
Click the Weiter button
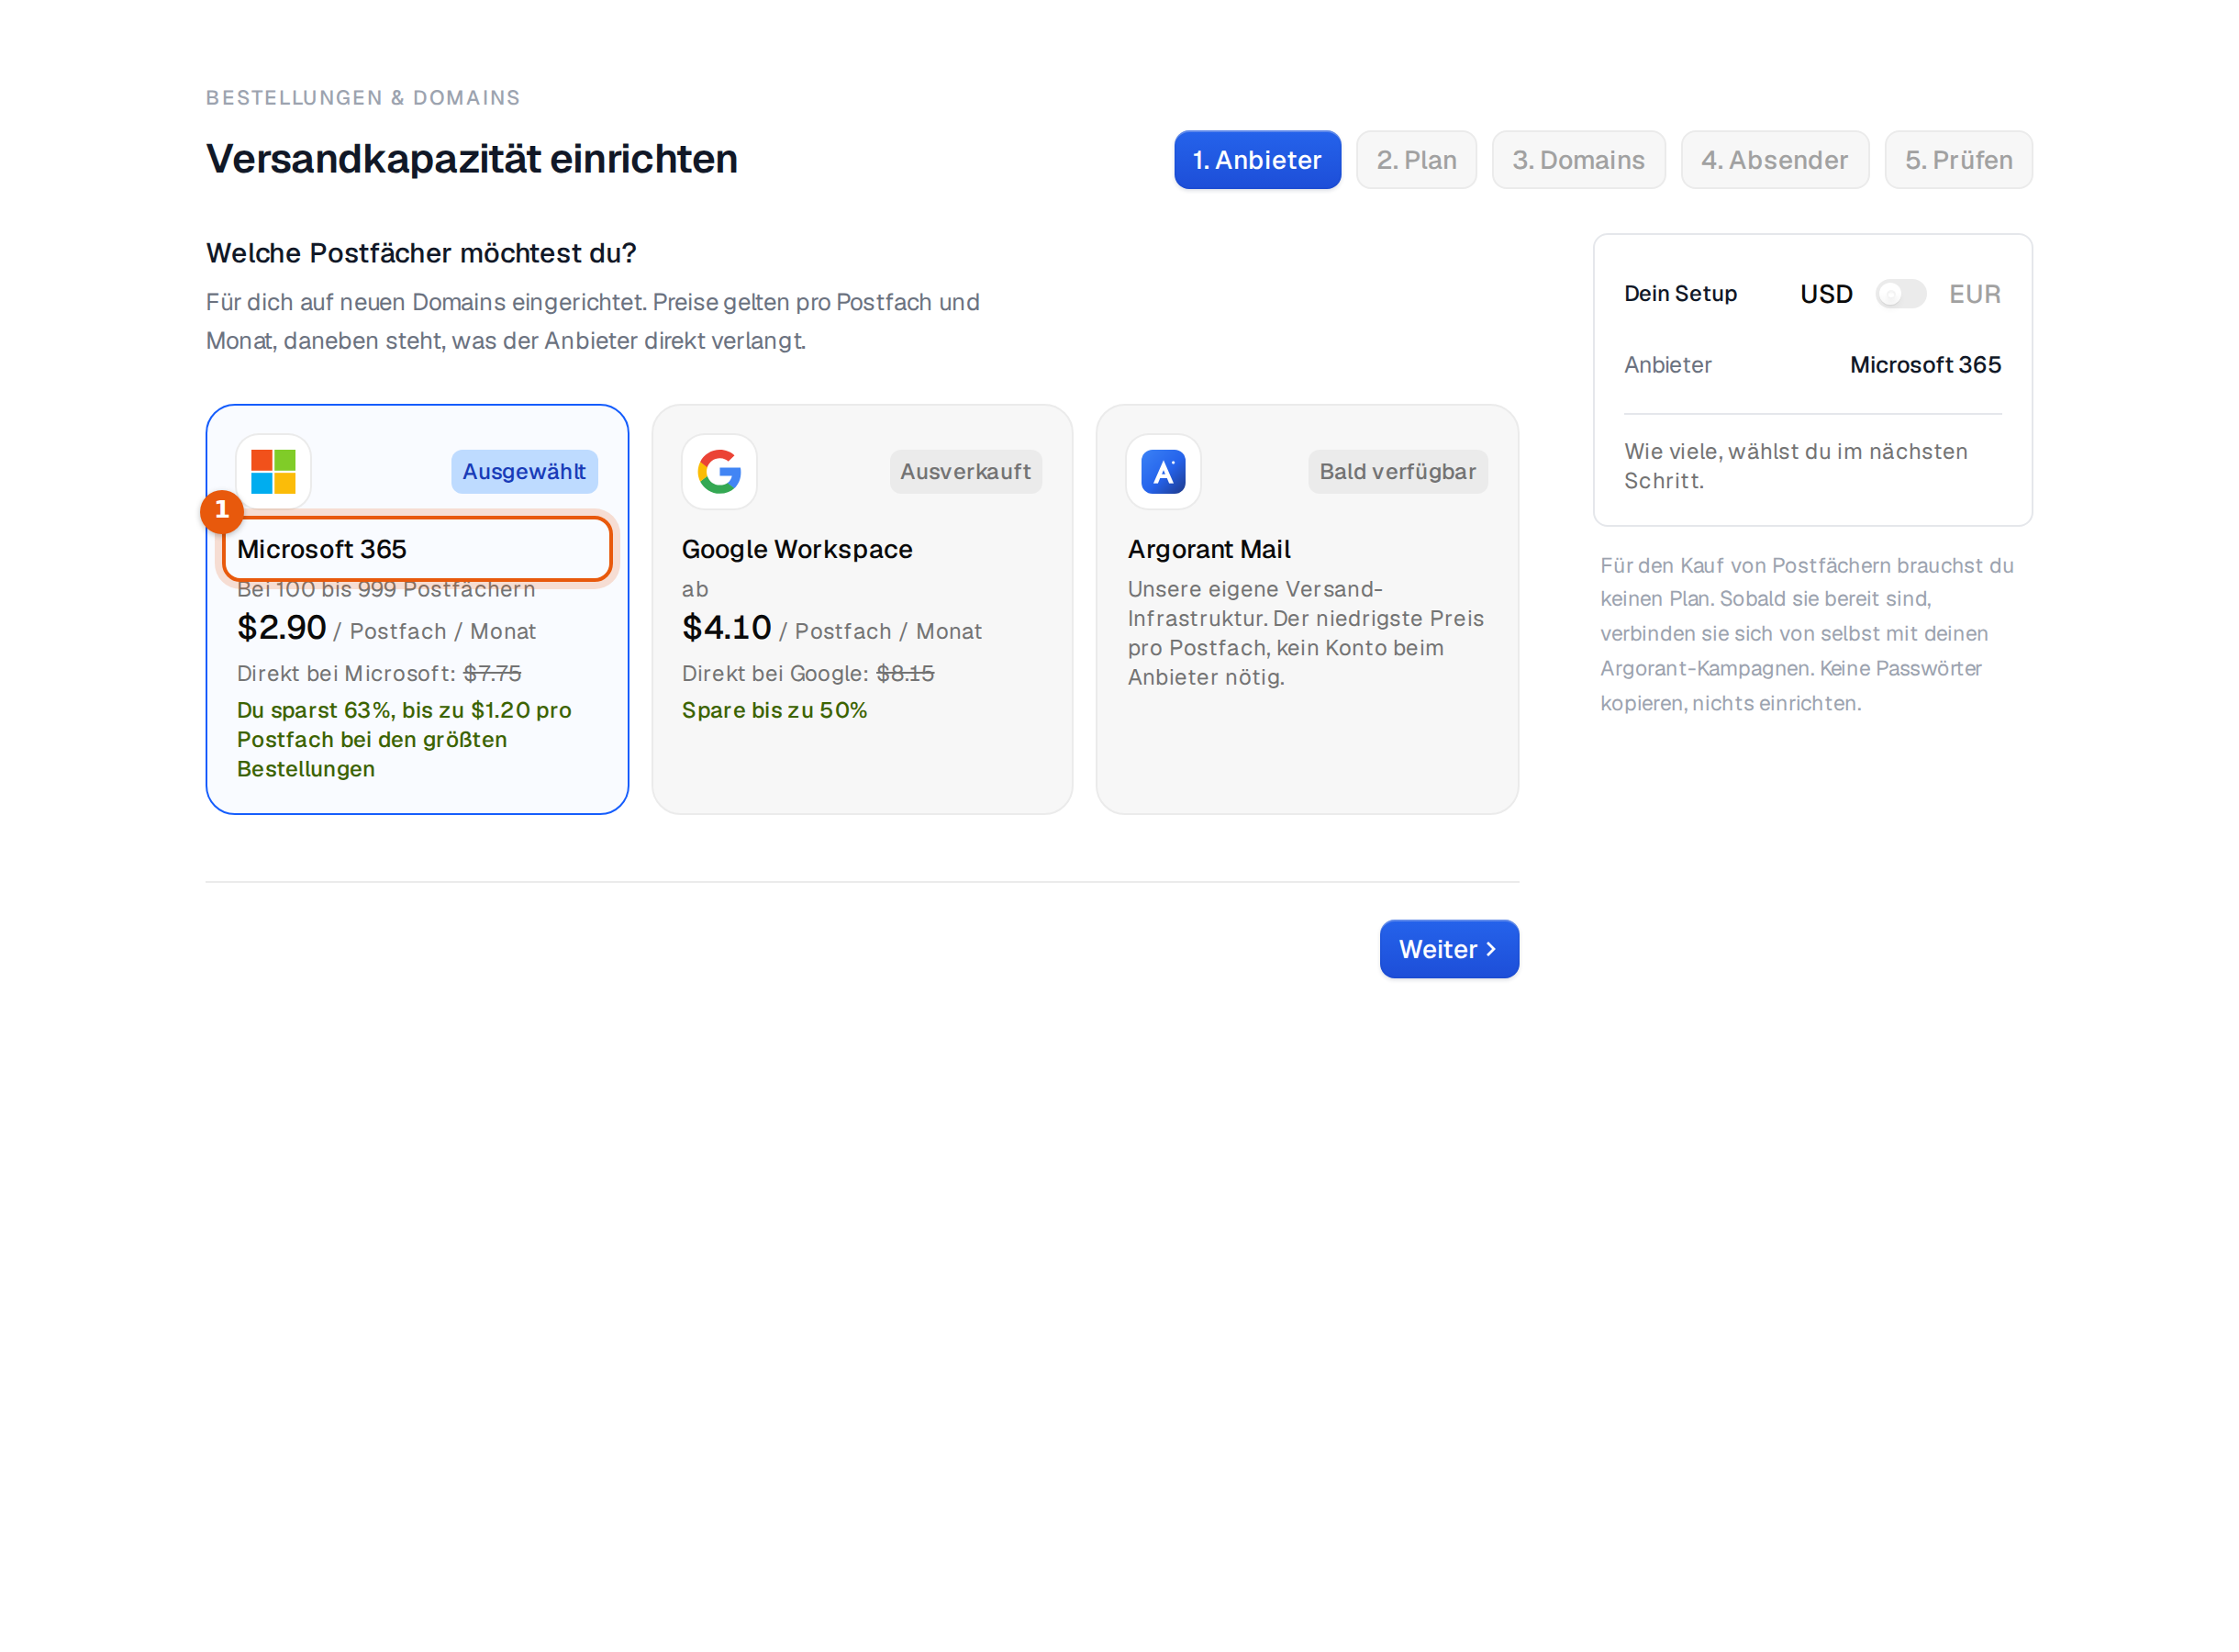(x=1449, y=949)
